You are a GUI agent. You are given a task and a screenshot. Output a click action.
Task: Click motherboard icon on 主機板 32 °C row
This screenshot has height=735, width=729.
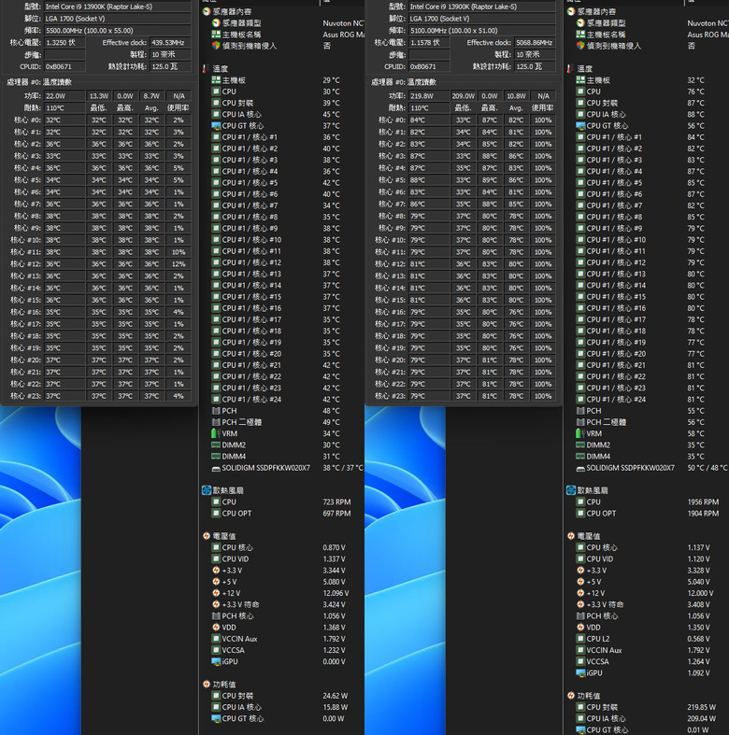(580, 80)
